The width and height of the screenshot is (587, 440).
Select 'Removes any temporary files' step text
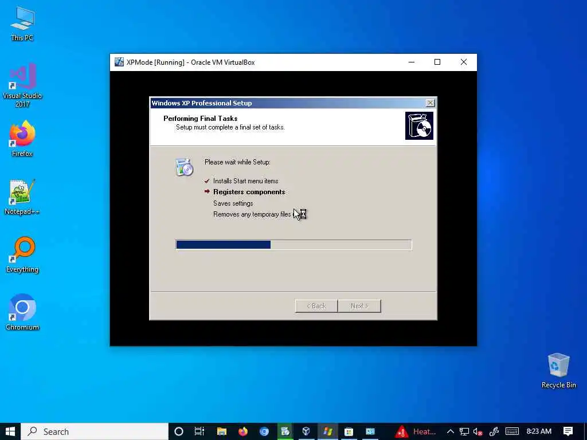(252, 214)
